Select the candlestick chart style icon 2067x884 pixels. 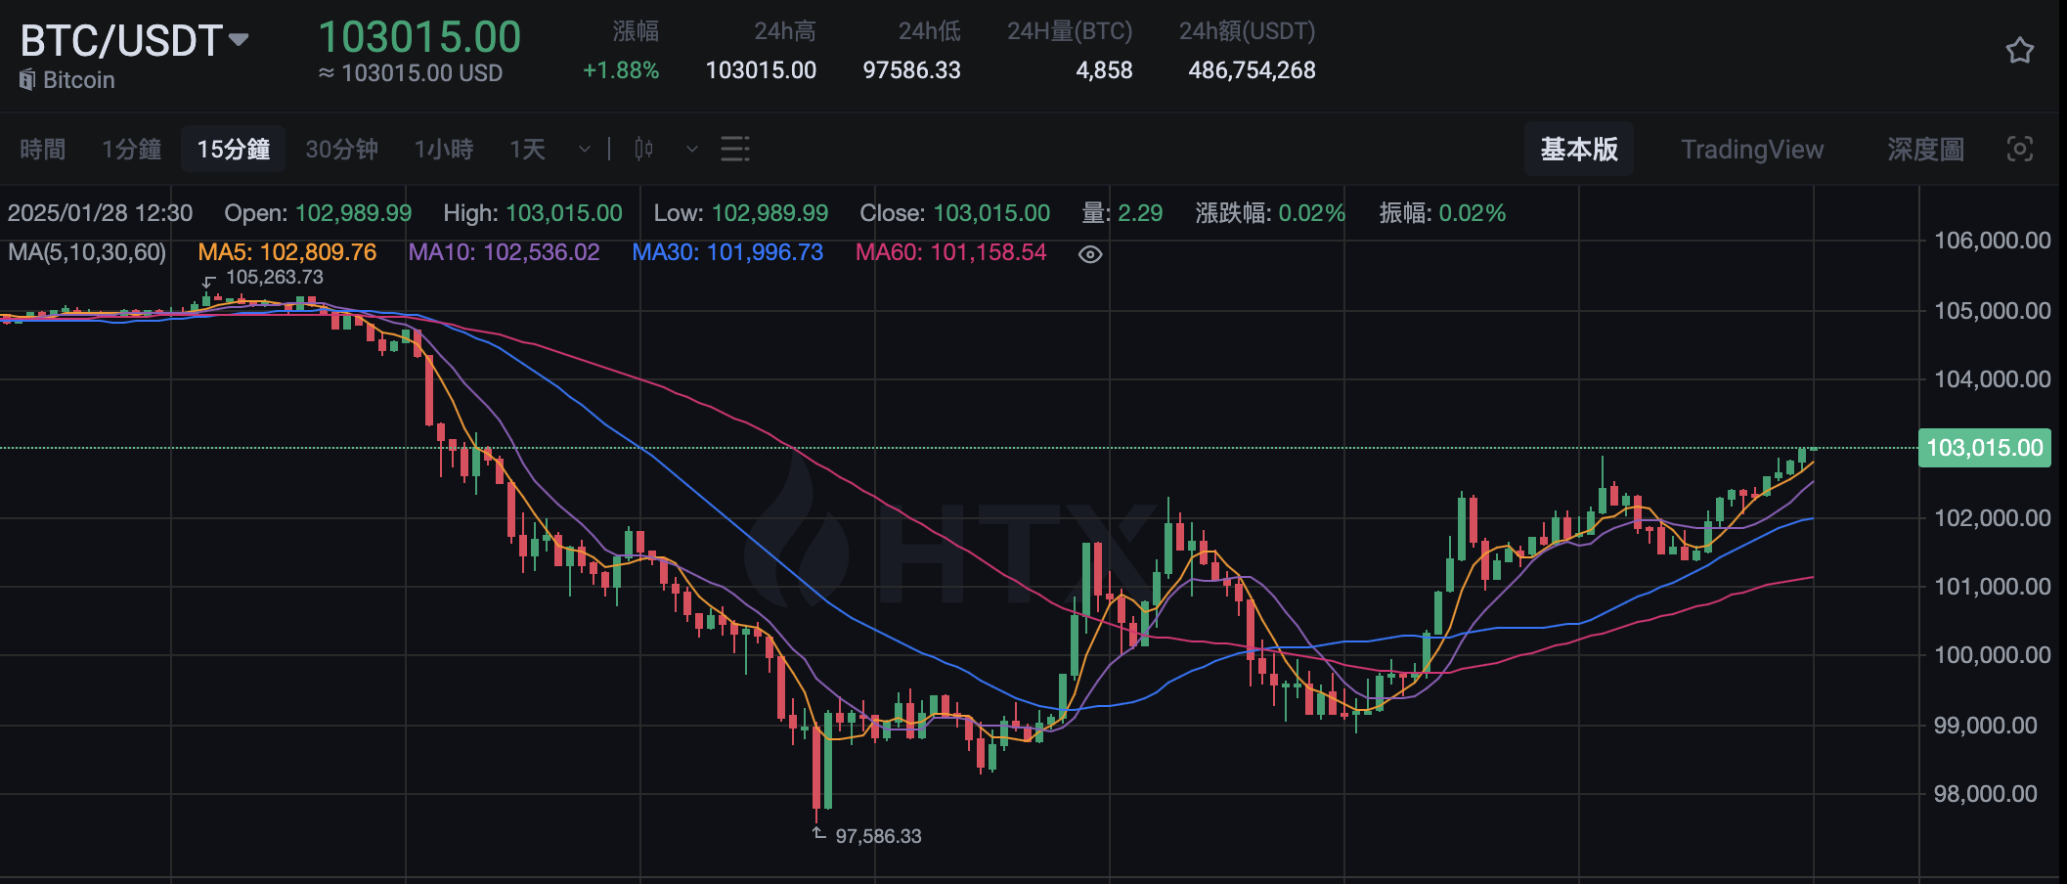coord(642,149)
